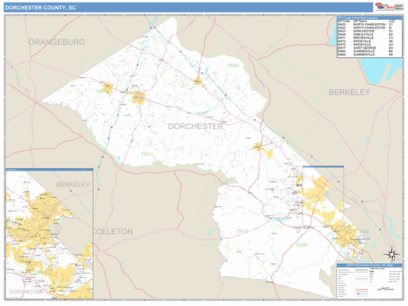408x306 pixels.
Task: Click the COLLETON county label
Action: 112,232
